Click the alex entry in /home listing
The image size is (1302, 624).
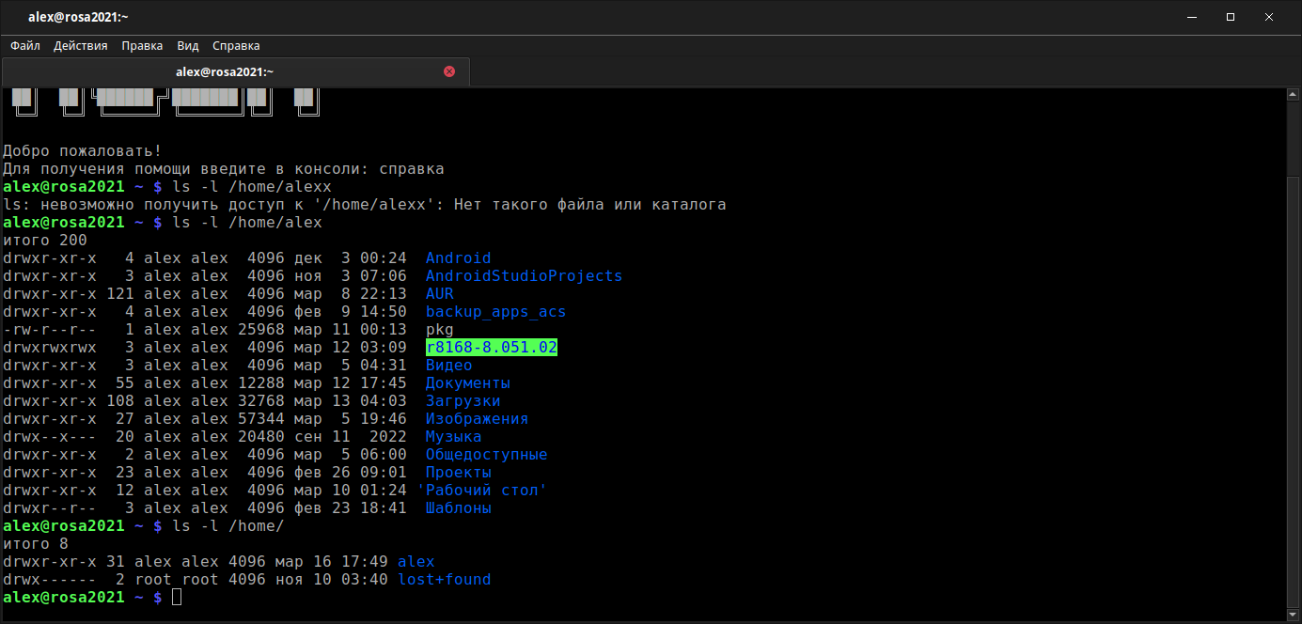click(416, 561)
